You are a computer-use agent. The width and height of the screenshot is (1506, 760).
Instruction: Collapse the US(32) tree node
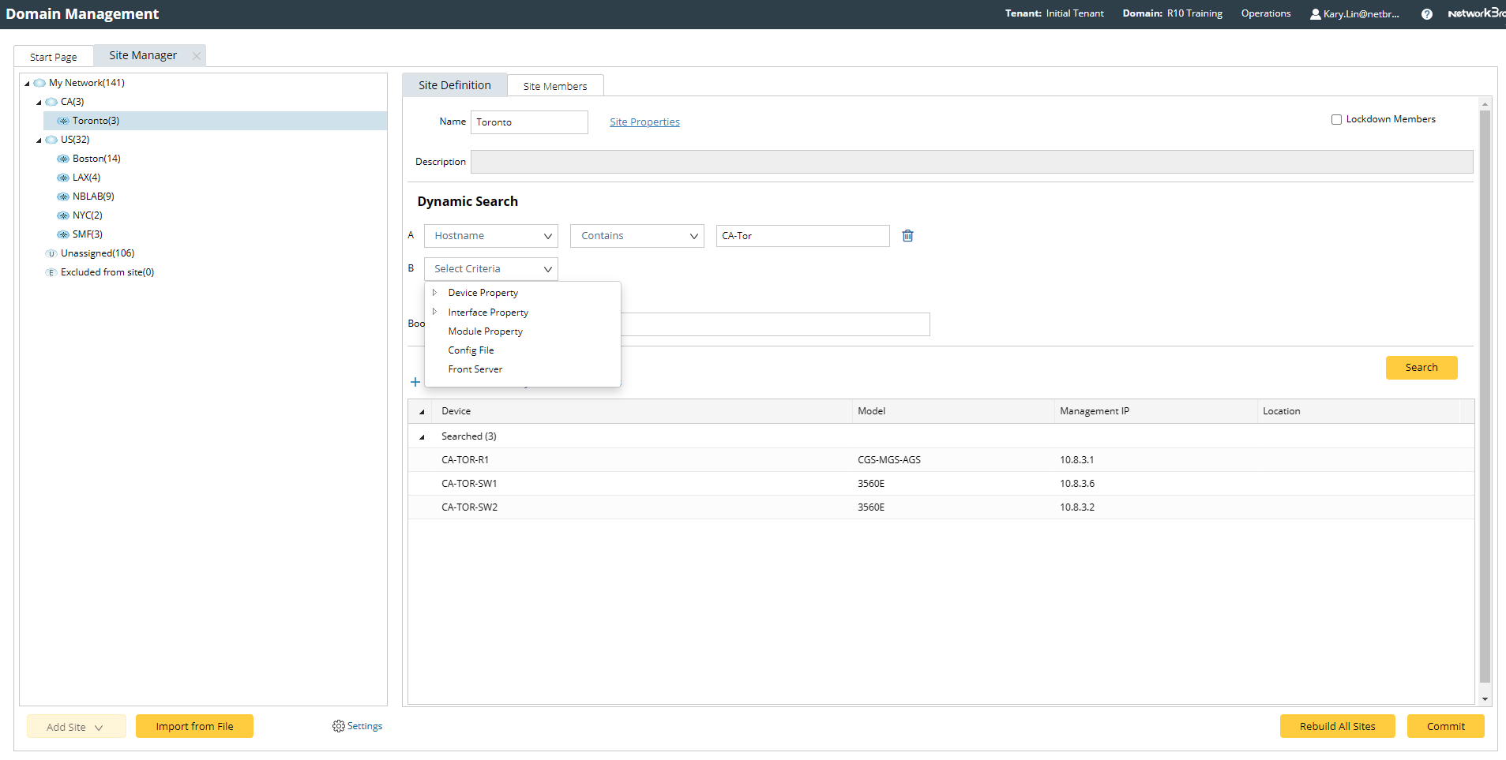click(x=39, y=140)
